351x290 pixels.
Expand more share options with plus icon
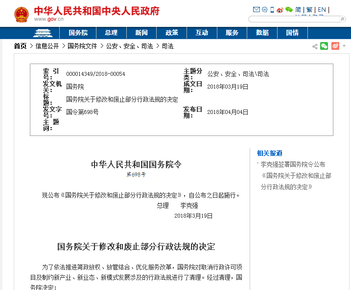345,46
